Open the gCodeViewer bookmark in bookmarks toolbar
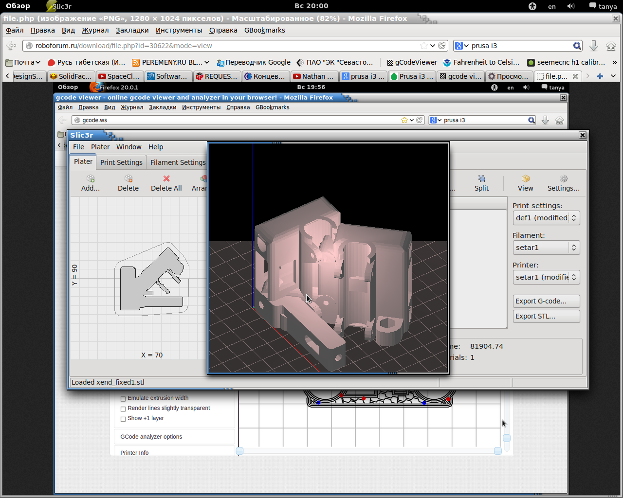The height and width of the screenshot is (498, 623). coord(412,62)
